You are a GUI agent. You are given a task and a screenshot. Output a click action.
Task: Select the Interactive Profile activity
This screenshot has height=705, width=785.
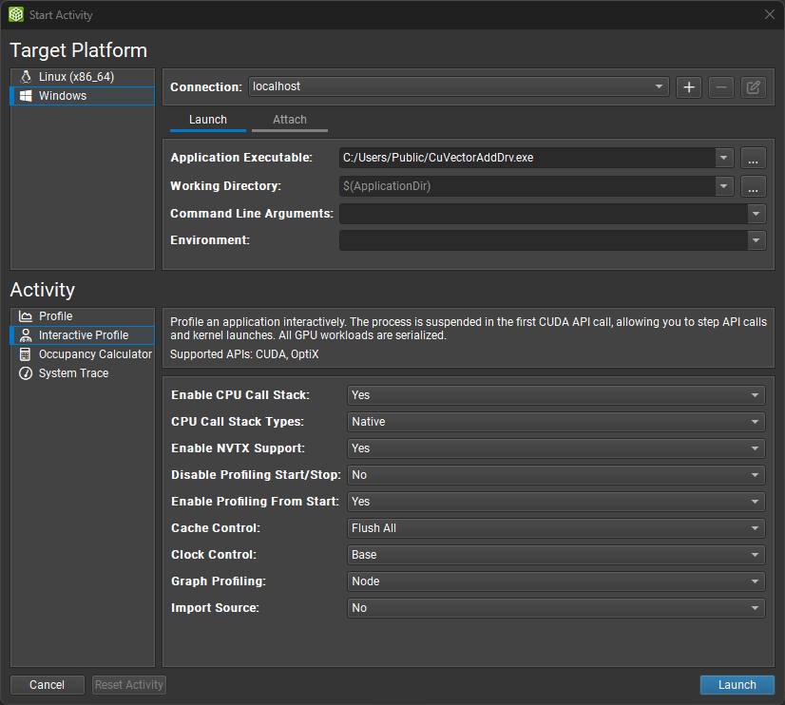click(x=81, y=334)
